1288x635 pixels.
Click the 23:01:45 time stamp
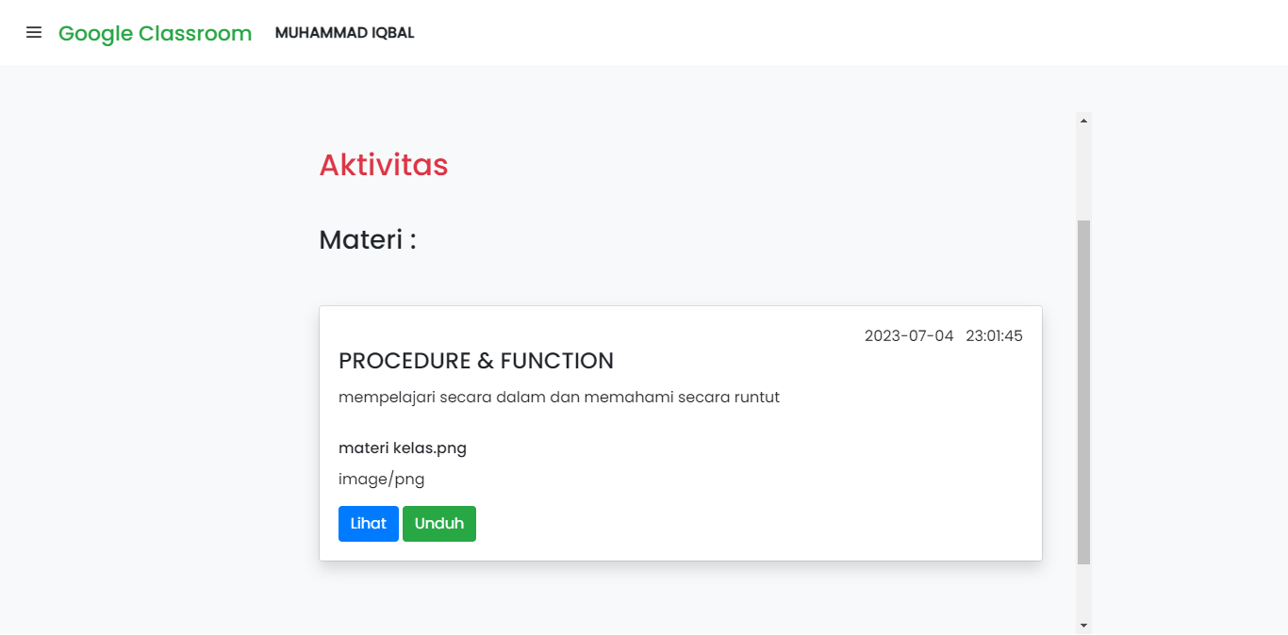pos(994,336)
